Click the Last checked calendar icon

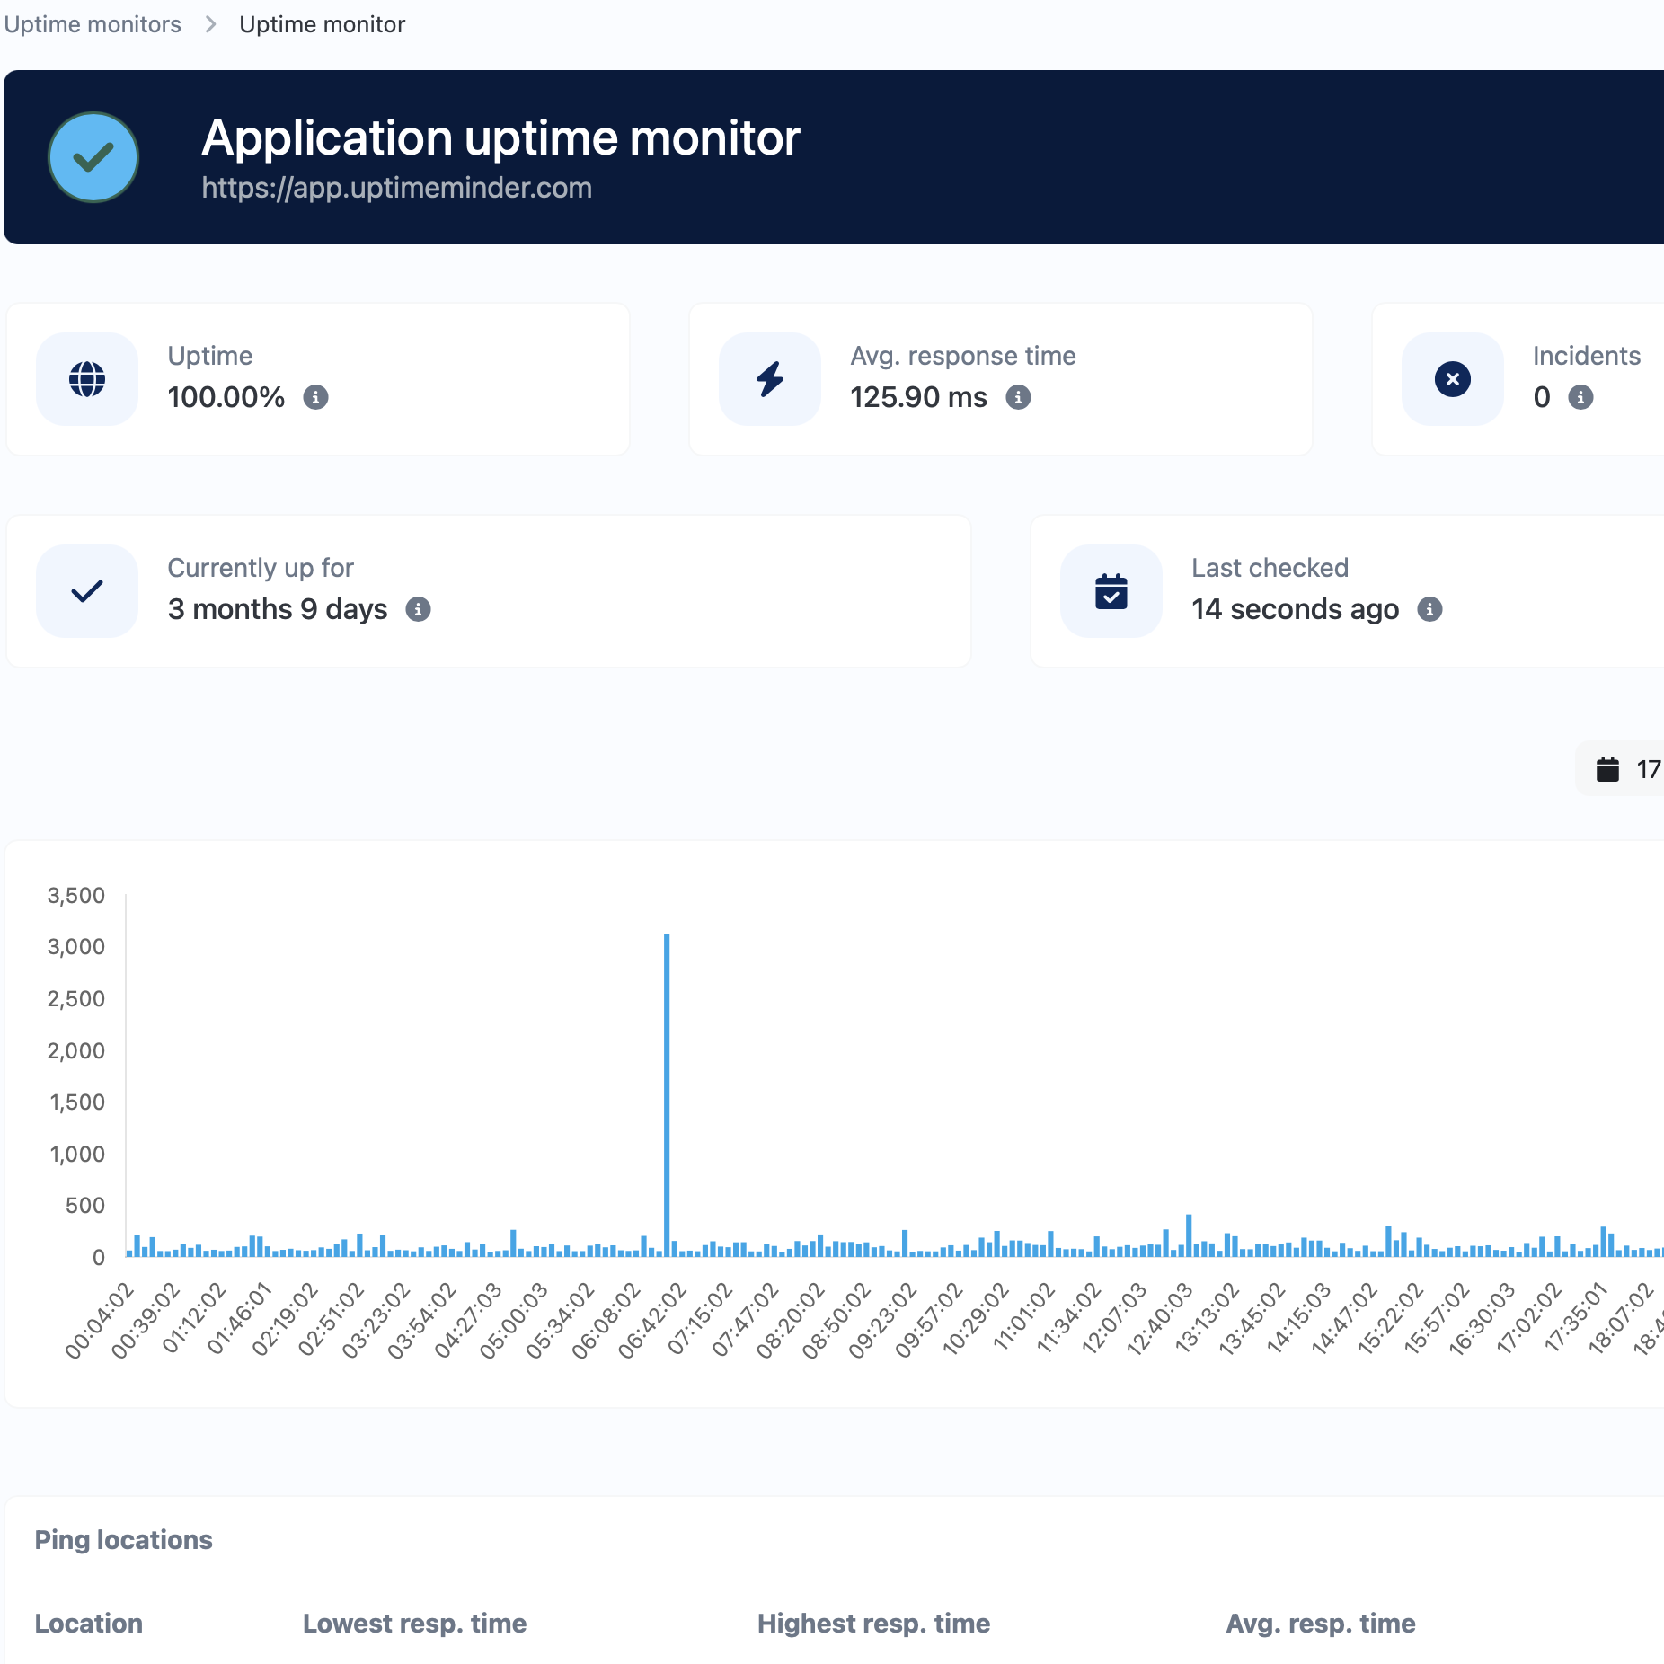(1111, 591)
